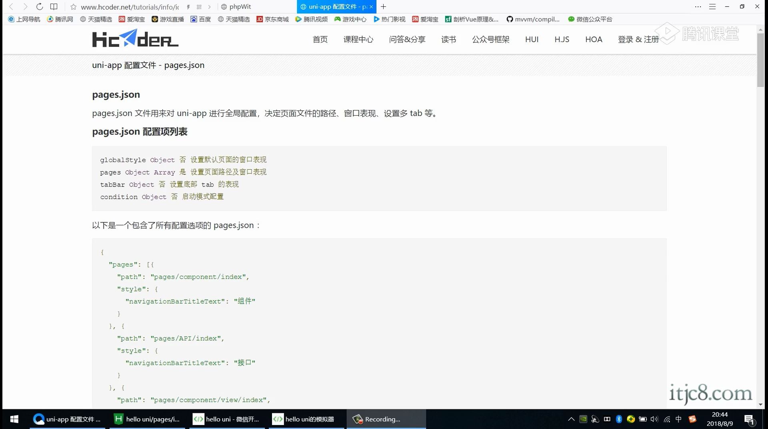Open the 微信公众平台 bookmark

click(590, 19)
